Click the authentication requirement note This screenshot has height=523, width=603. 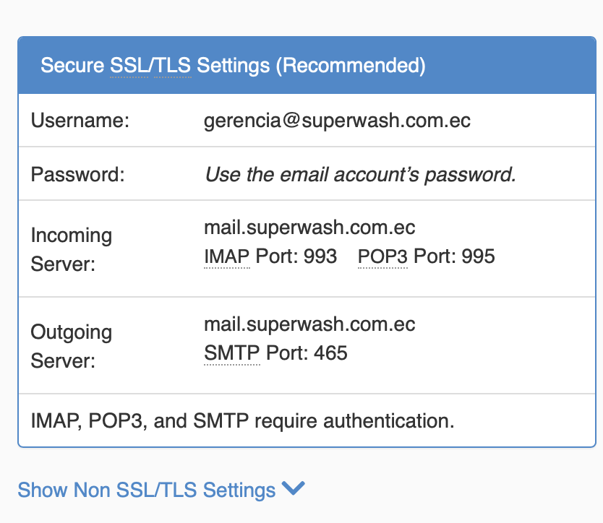pyautogui.click(x=242, y=420)
